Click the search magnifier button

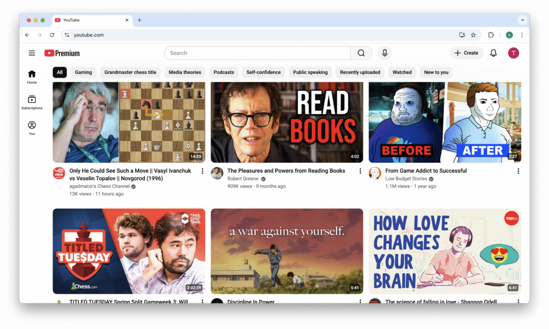pyautogui.click(x=361, y=53)
